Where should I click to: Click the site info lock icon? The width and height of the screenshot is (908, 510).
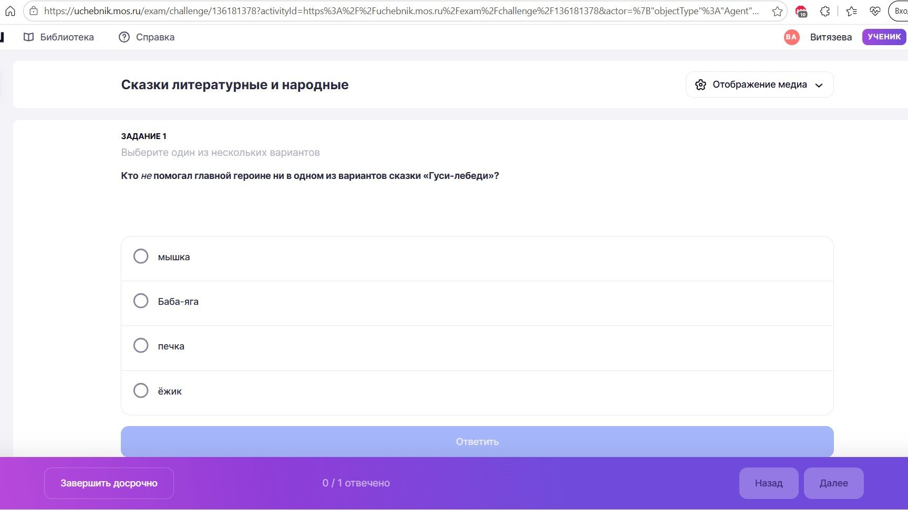pos(34,11)
